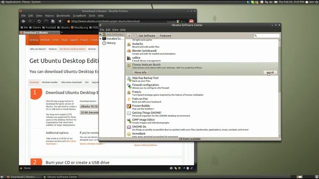Click the Déjà Dup Backup Tool icon

point(129,79)
